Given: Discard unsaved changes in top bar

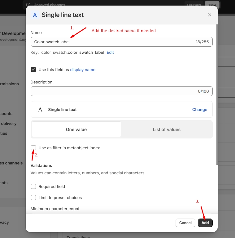Looking at the screenshot, I should click(194, 5).
